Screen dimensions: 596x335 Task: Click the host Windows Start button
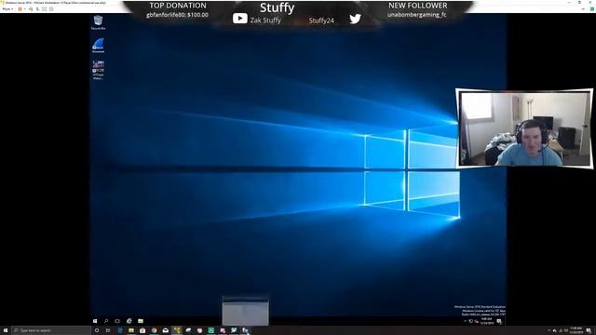(6, 330)
